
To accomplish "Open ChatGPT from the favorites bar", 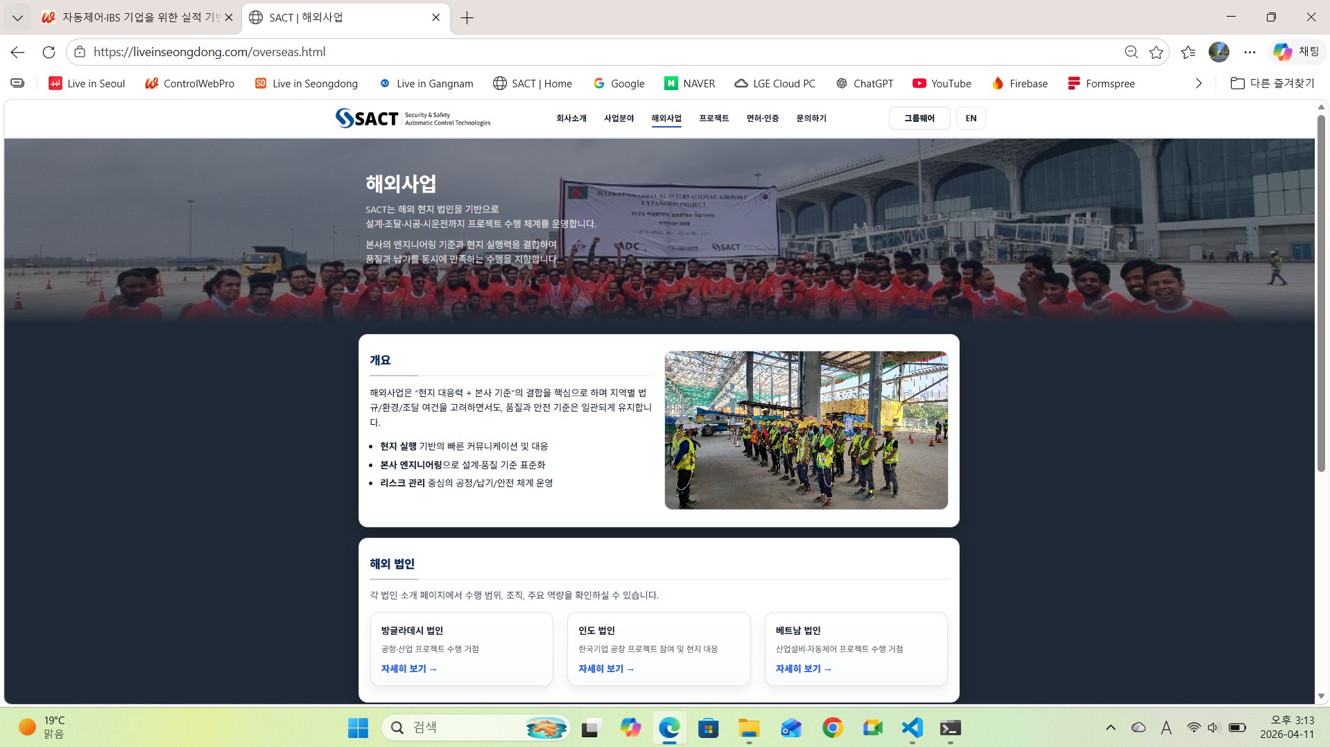I will coord(865,83).
